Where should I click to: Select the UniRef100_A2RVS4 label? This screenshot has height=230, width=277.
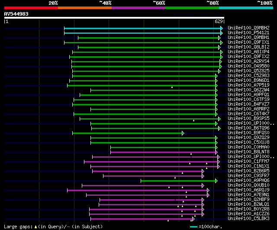(248, 61)
